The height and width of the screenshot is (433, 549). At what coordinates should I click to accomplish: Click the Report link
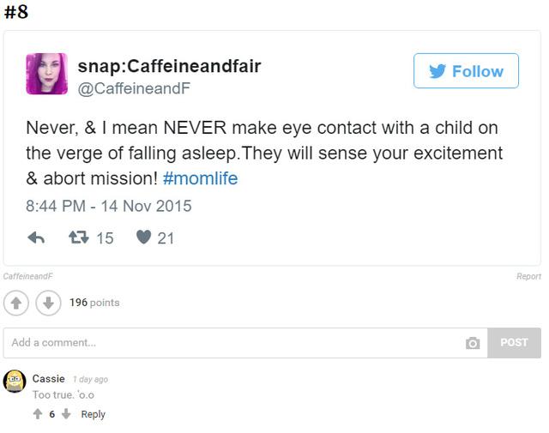tap(528, 276)
